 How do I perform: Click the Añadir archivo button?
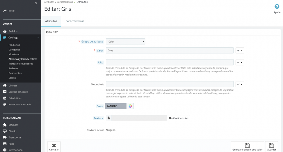coord(179,118)
